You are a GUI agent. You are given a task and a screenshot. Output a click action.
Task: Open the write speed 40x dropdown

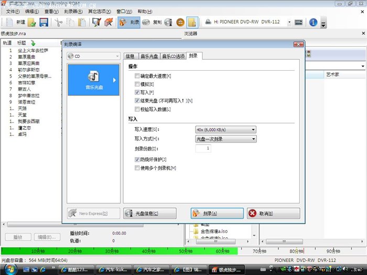point(226,129)
